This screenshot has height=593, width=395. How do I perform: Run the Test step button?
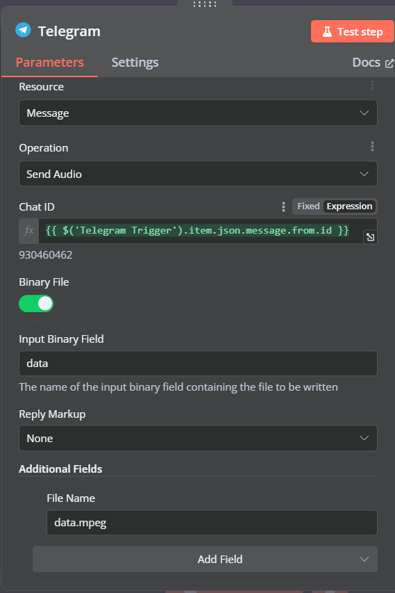353,31
